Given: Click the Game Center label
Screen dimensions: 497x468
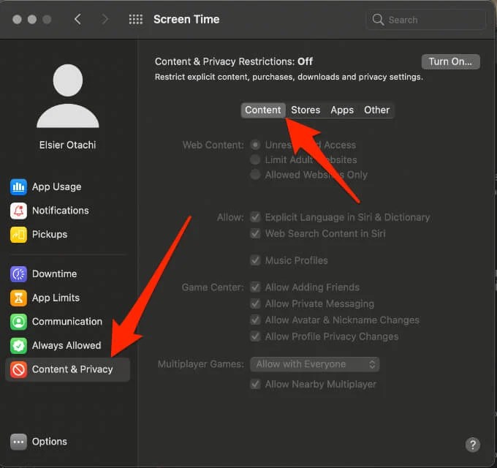Looking at the screenshot, I should click(x=213, y=287).
